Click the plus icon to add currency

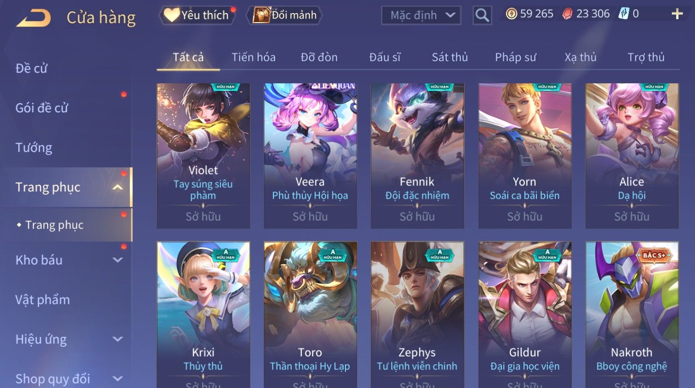pyautogui.click(x=677, y=14)
